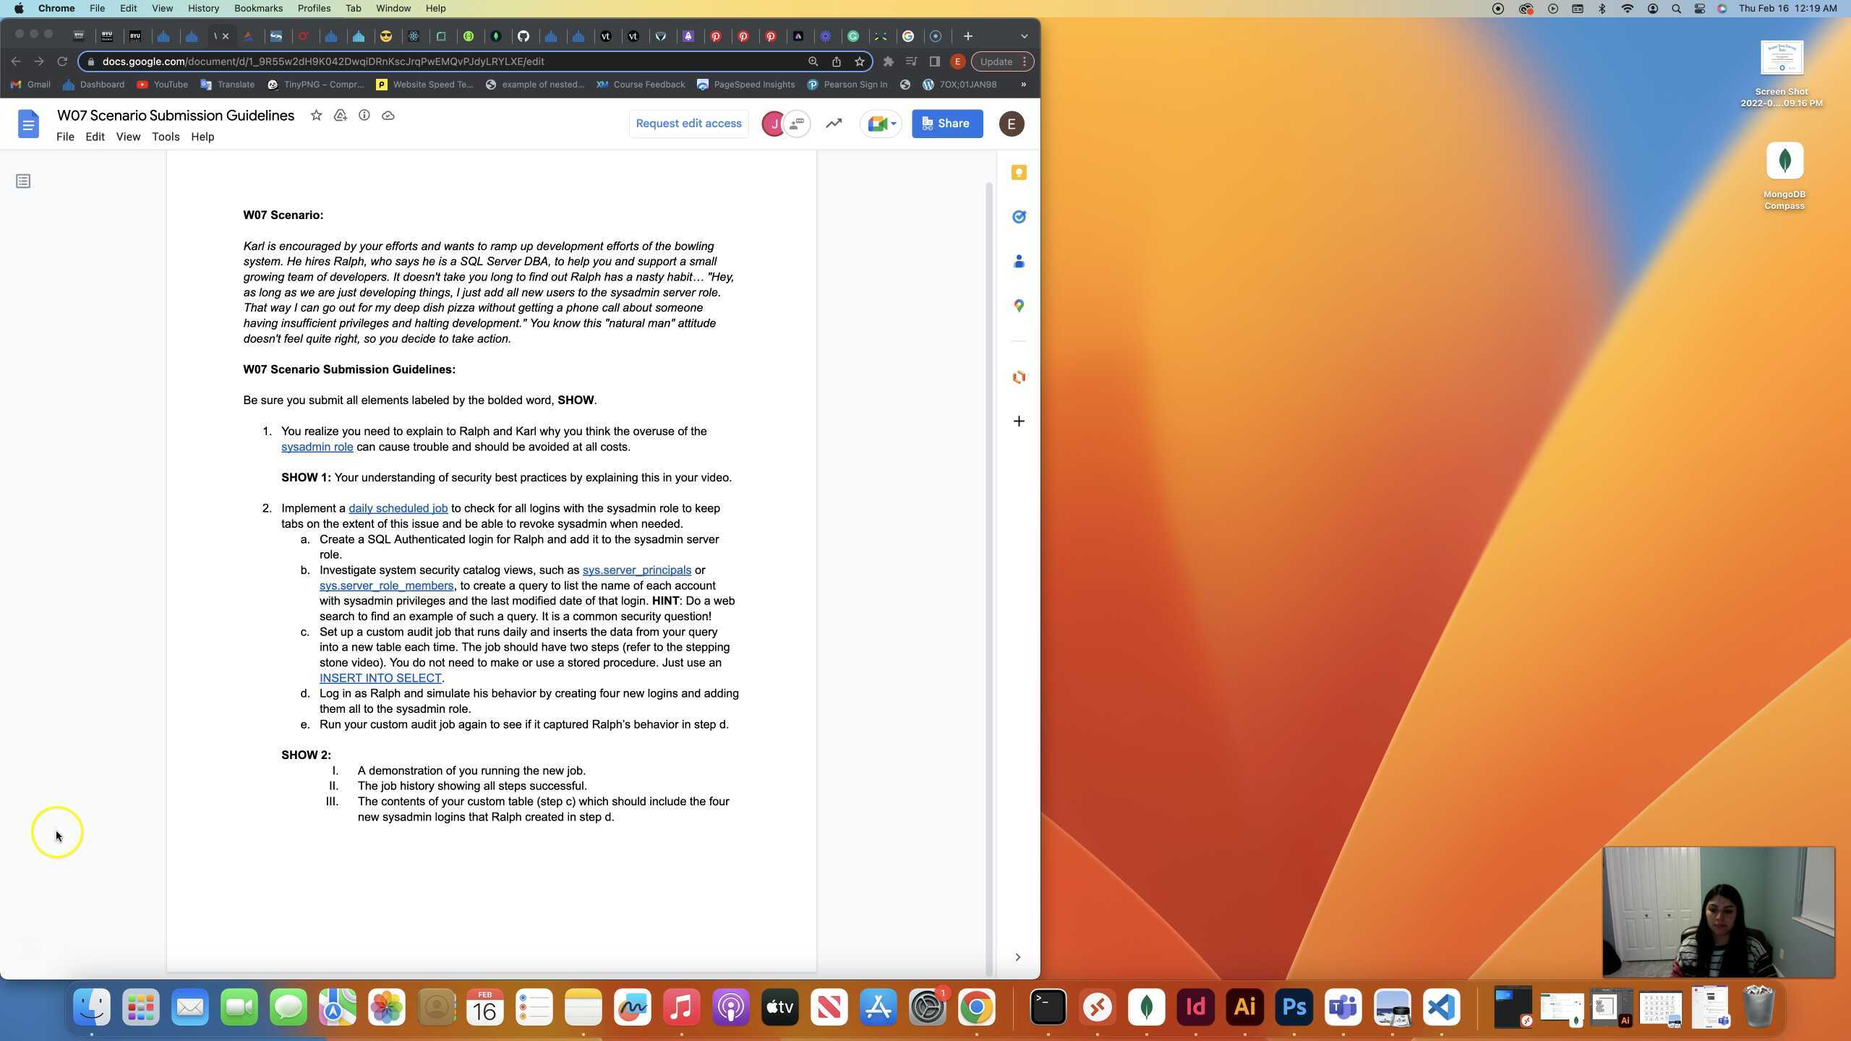Open the activity dashboard trend icon
1851x1041 pixels.
(x=834, y=124)
